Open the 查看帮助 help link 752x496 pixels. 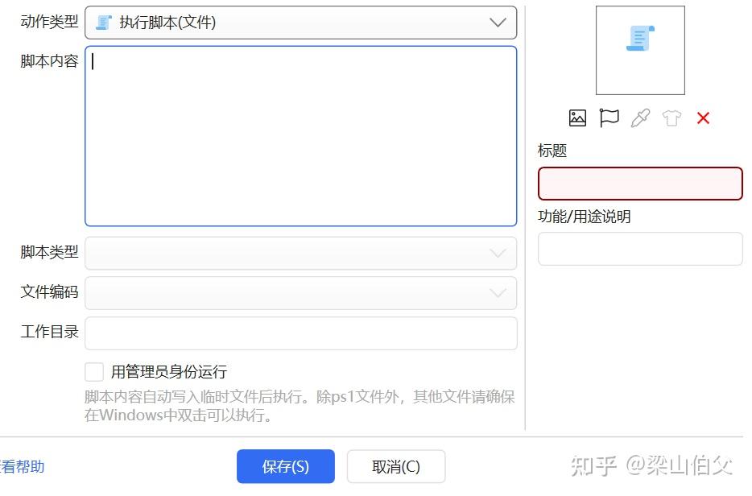click(22, 466)
